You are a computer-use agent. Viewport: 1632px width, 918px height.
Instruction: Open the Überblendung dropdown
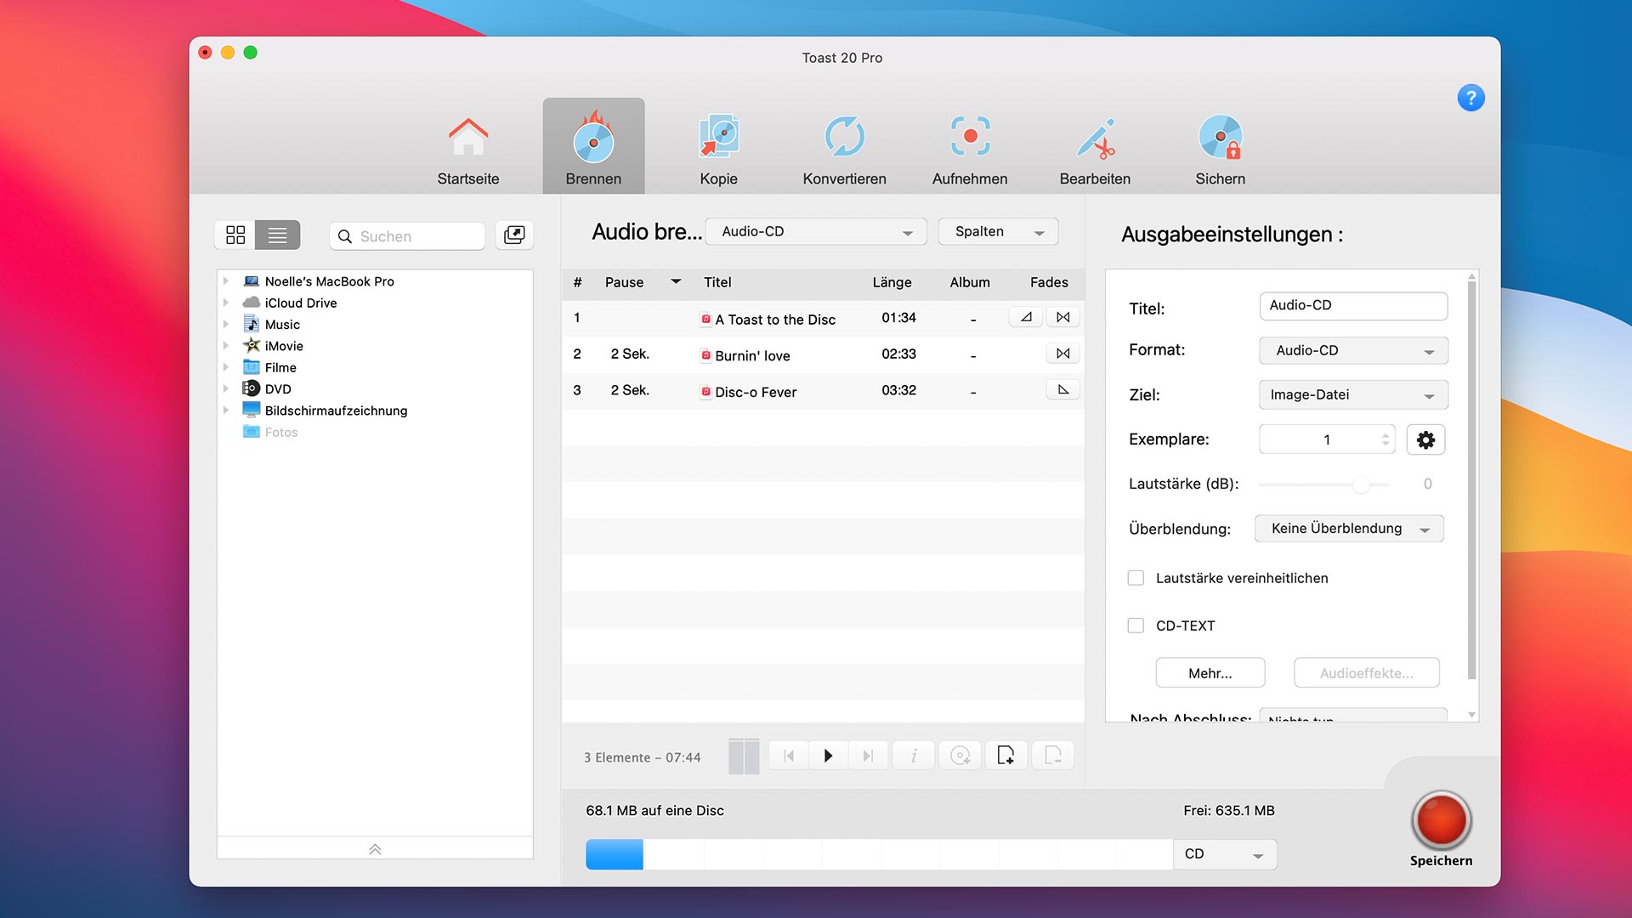(1349, 529)
